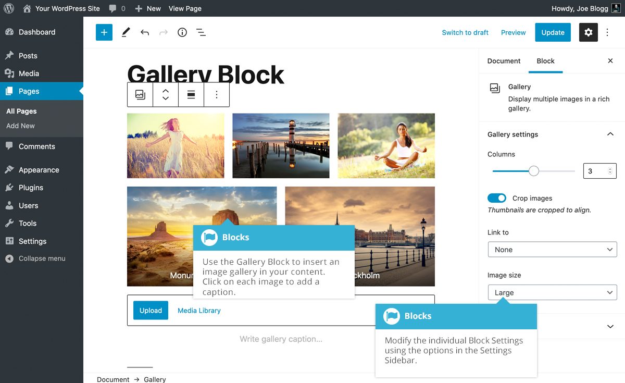Viewport: 625px width, 383px height.
Task: Collapse the Gallery settings panel
Action: click(x=610, y=134)
